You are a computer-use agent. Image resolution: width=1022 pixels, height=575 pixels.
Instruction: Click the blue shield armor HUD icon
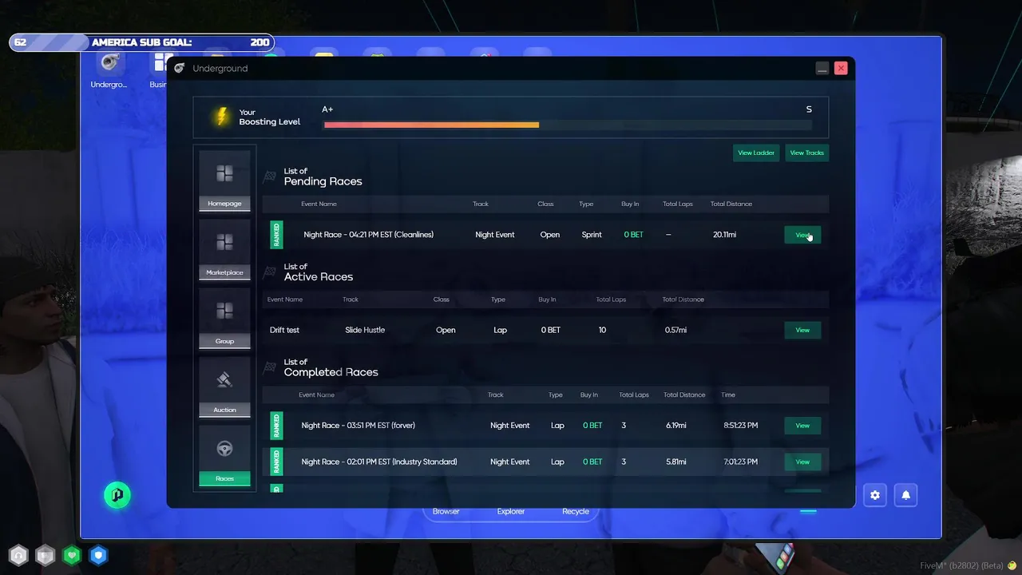(98, 555)
